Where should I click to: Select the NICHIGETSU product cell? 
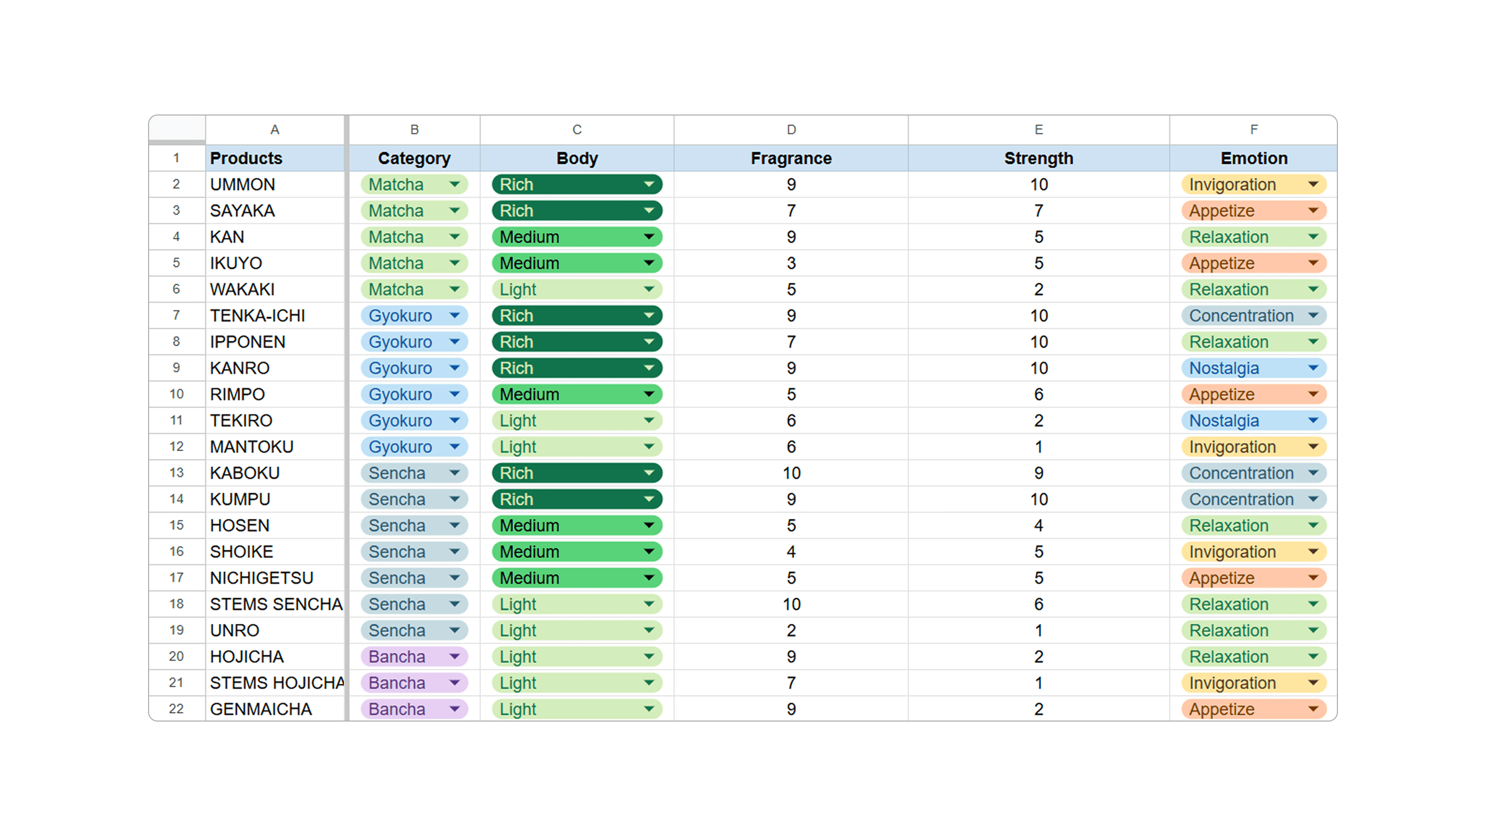275,578
